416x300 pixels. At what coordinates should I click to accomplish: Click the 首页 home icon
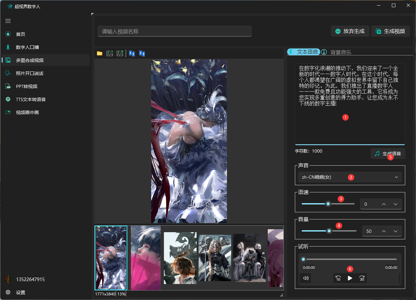click(8, 34)
